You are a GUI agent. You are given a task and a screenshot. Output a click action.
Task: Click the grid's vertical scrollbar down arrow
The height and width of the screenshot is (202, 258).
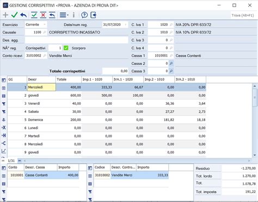[x=255, y=155]
